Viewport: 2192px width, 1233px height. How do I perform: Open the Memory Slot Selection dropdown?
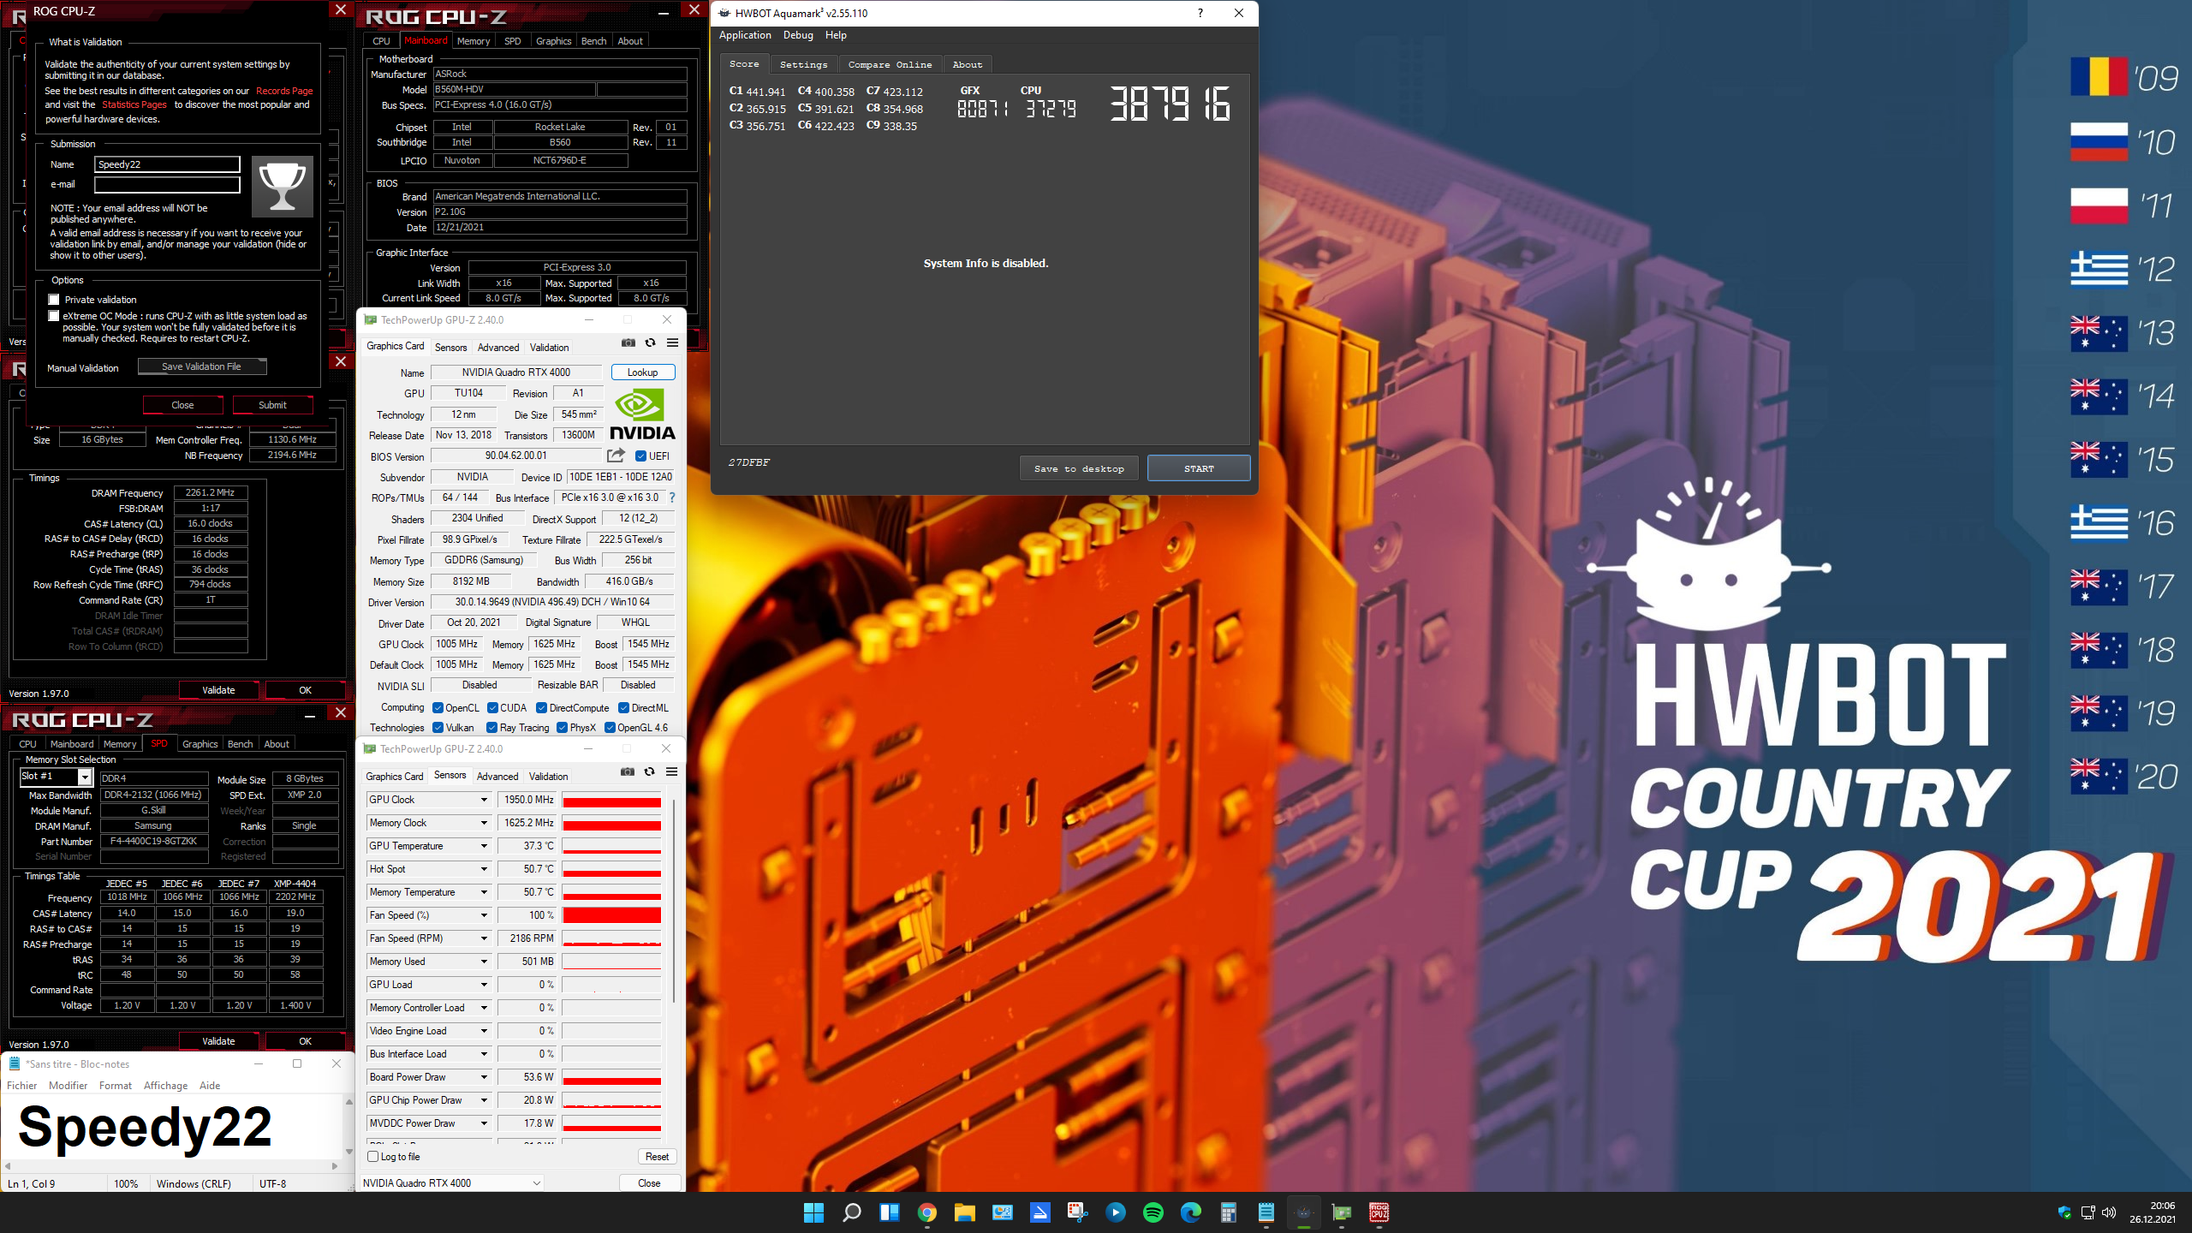click(x=85, y=777)
